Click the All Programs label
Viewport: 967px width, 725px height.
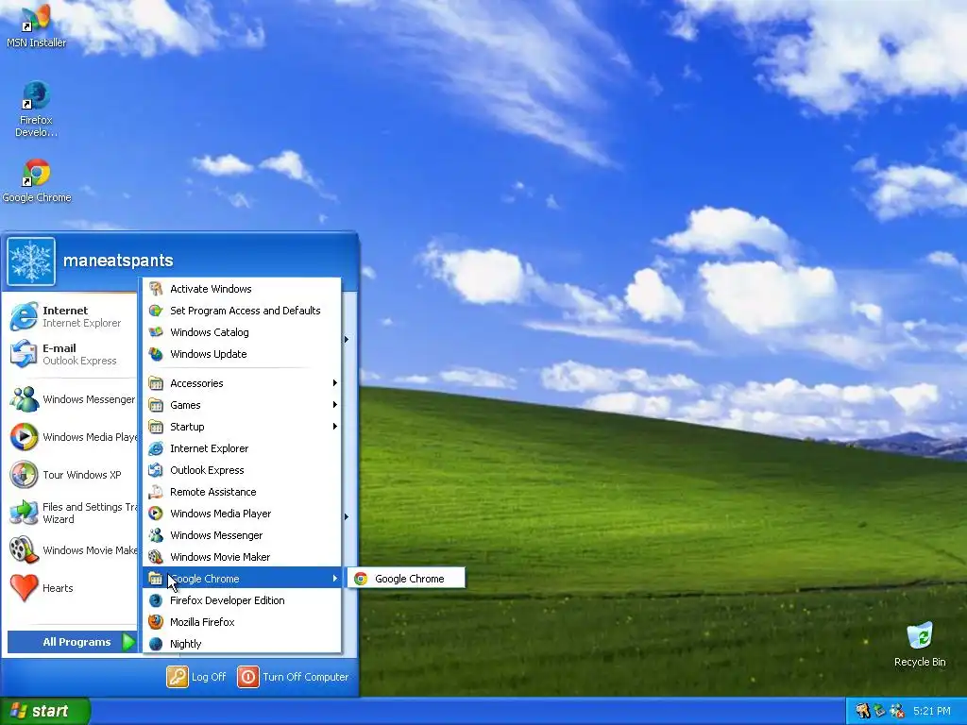point(76,642)
